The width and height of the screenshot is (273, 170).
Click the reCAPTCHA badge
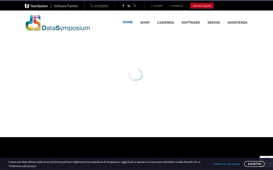[x=267, y=161]
